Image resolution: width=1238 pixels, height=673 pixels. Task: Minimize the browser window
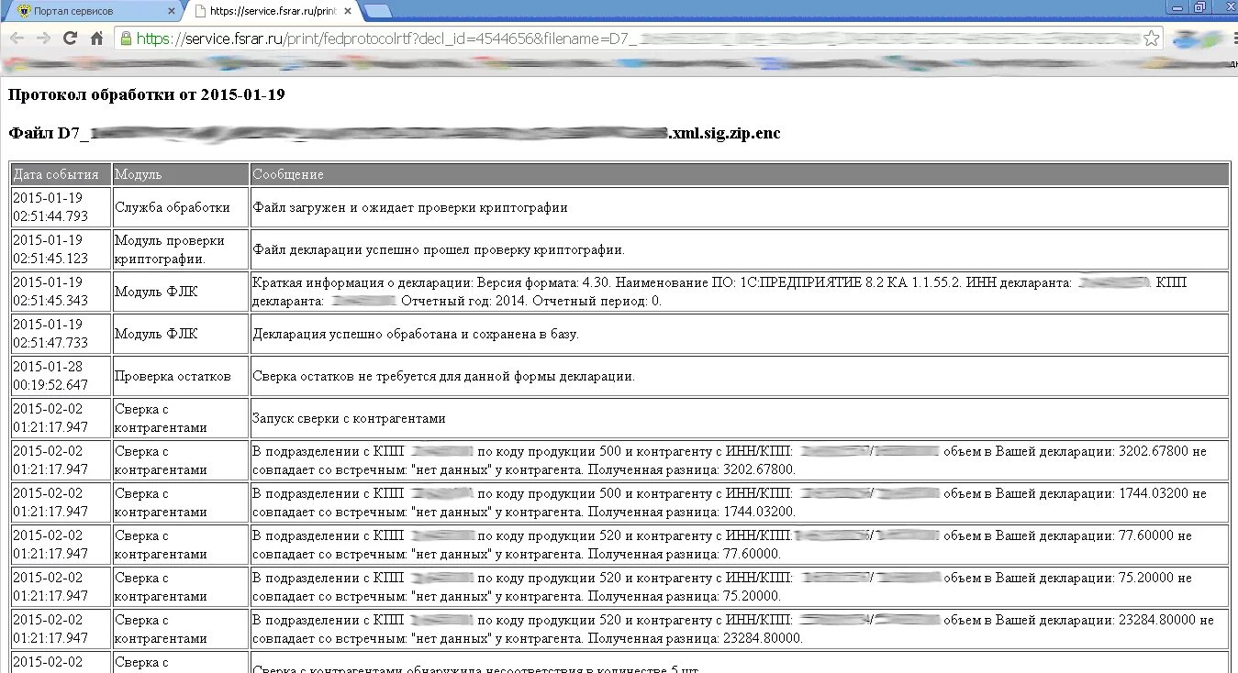click(1177, 6)
